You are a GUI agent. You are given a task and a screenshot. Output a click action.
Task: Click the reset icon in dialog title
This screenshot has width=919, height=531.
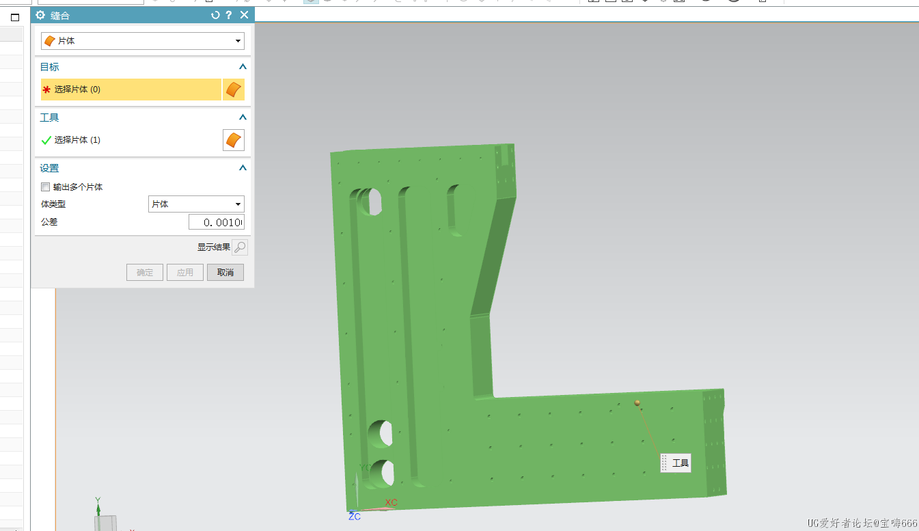pyautogui.click(x=215, y=15)
